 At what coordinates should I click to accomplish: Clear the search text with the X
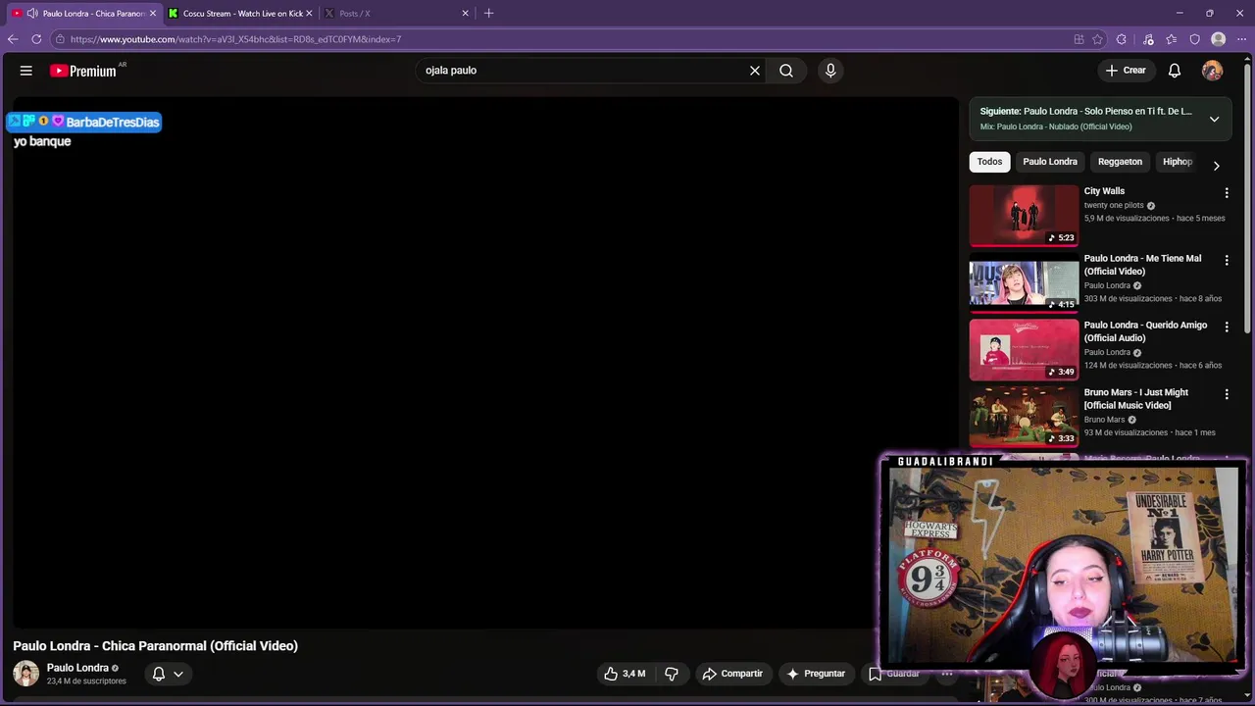pos(755,71)
